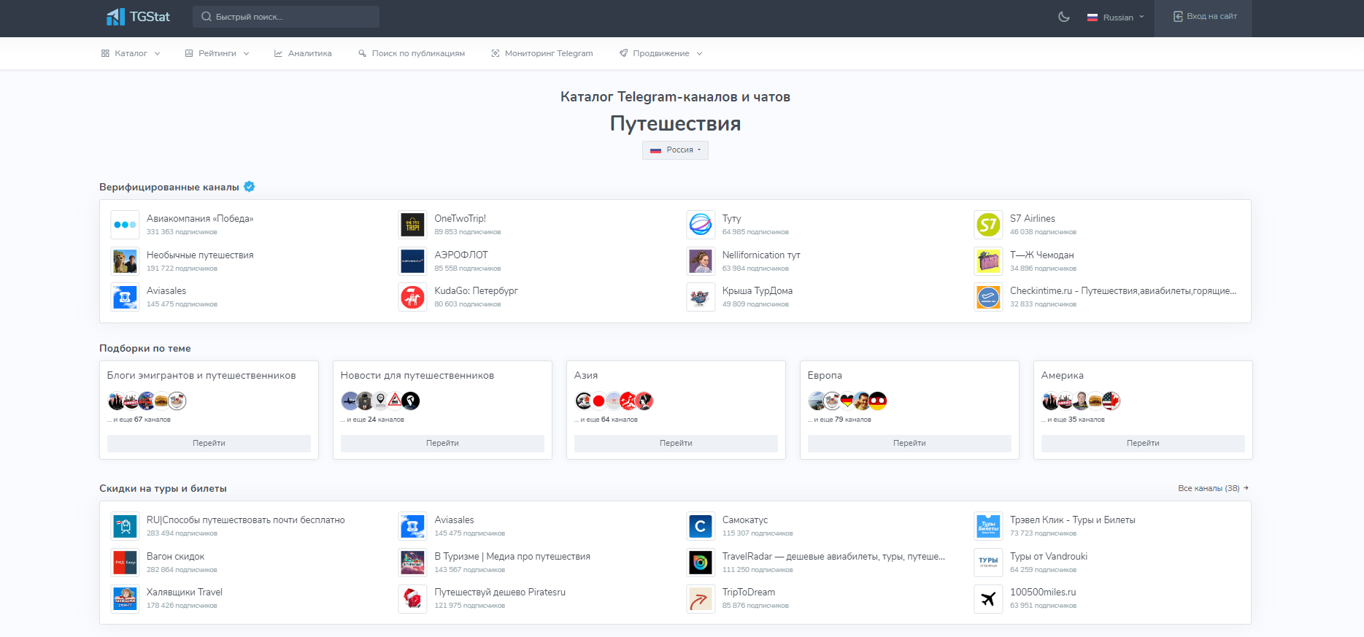This screenshot has width=1364, height=637.
Task: Click the Самокатус channel avatar
Action: (x=701, y=526)
